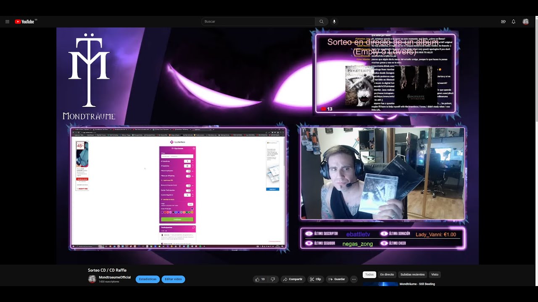Open the notifications bell
The image size is (538, 302).
coord(514,21)
